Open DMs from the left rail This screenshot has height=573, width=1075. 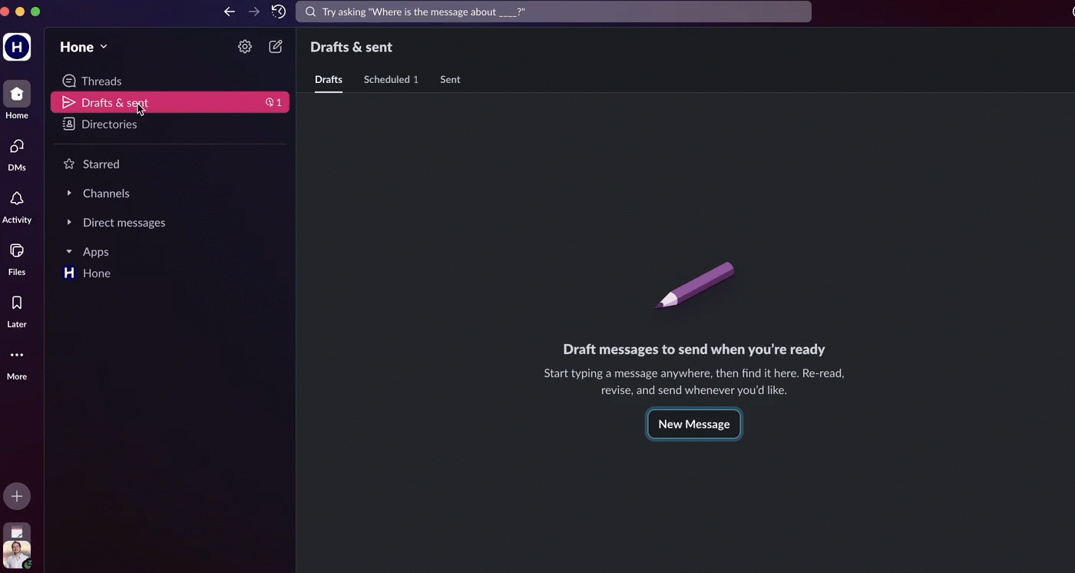point(17,147)
